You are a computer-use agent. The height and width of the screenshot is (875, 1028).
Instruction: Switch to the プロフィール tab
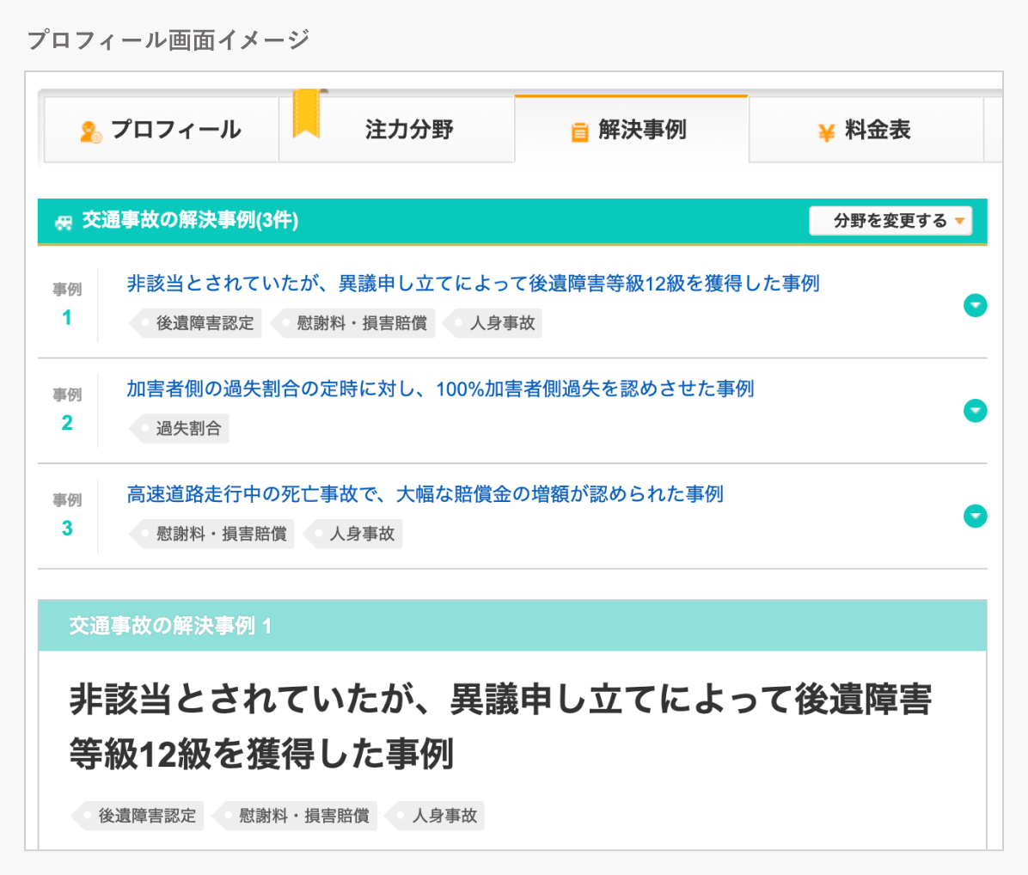click(x=162, y=130)
